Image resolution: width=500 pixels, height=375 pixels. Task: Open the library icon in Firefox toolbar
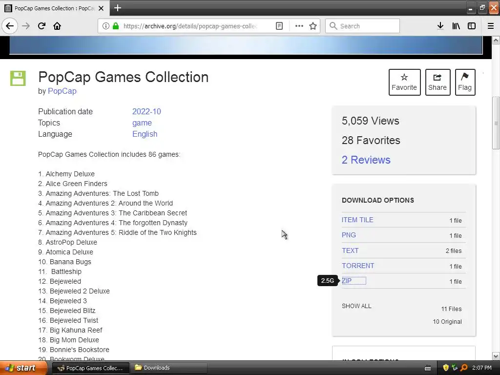pyautogui.click(x=456, y=26)
